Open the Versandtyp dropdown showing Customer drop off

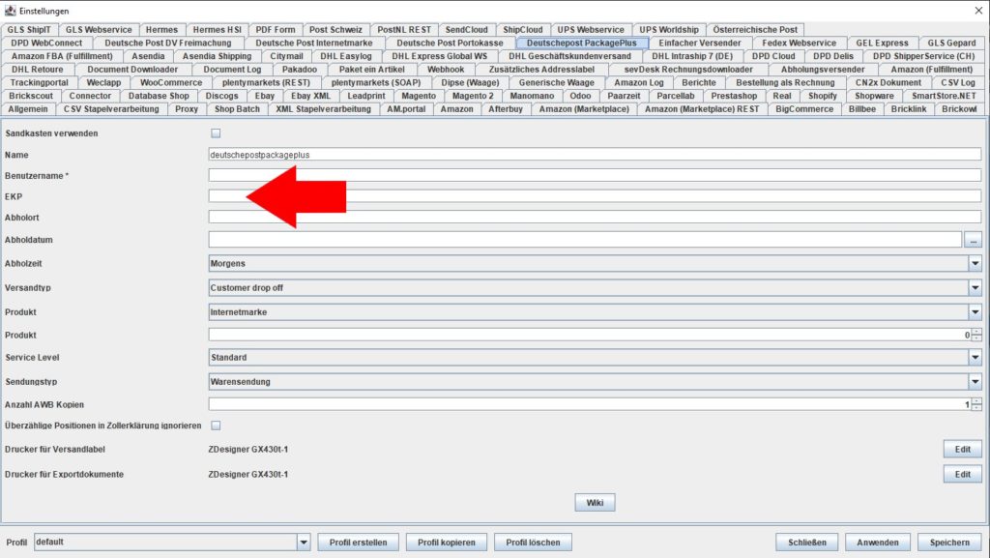coord(595,288)
